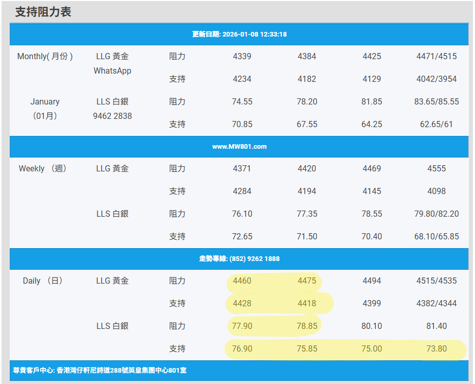Click weekly gold resistance value 4555
The height and width of the screenshot is (384, 475).
click(436, 169)
